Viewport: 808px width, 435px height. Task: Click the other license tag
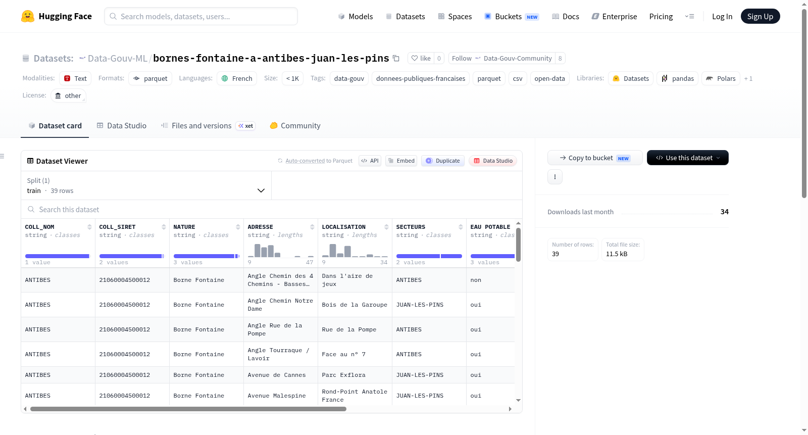pos(68,95)
